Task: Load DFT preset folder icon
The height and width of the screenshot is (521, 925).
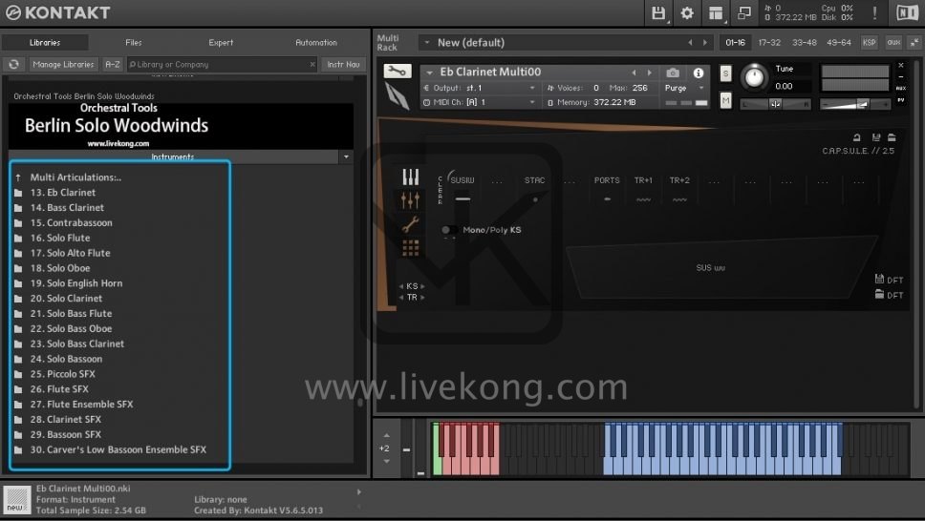Action: pyautogui.click(x=879, y=294)
